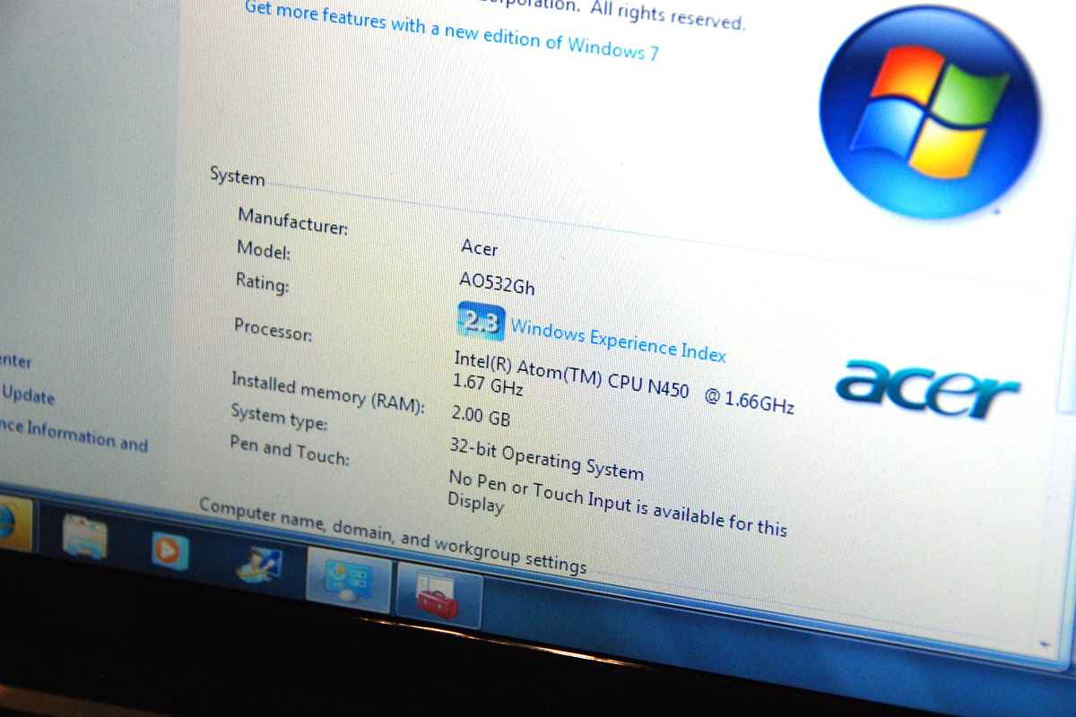Image resolution: width=1076 pixels, height=717 pixels.
Task: Select the AO532Gh model text
Action: (x=497, y=284)
